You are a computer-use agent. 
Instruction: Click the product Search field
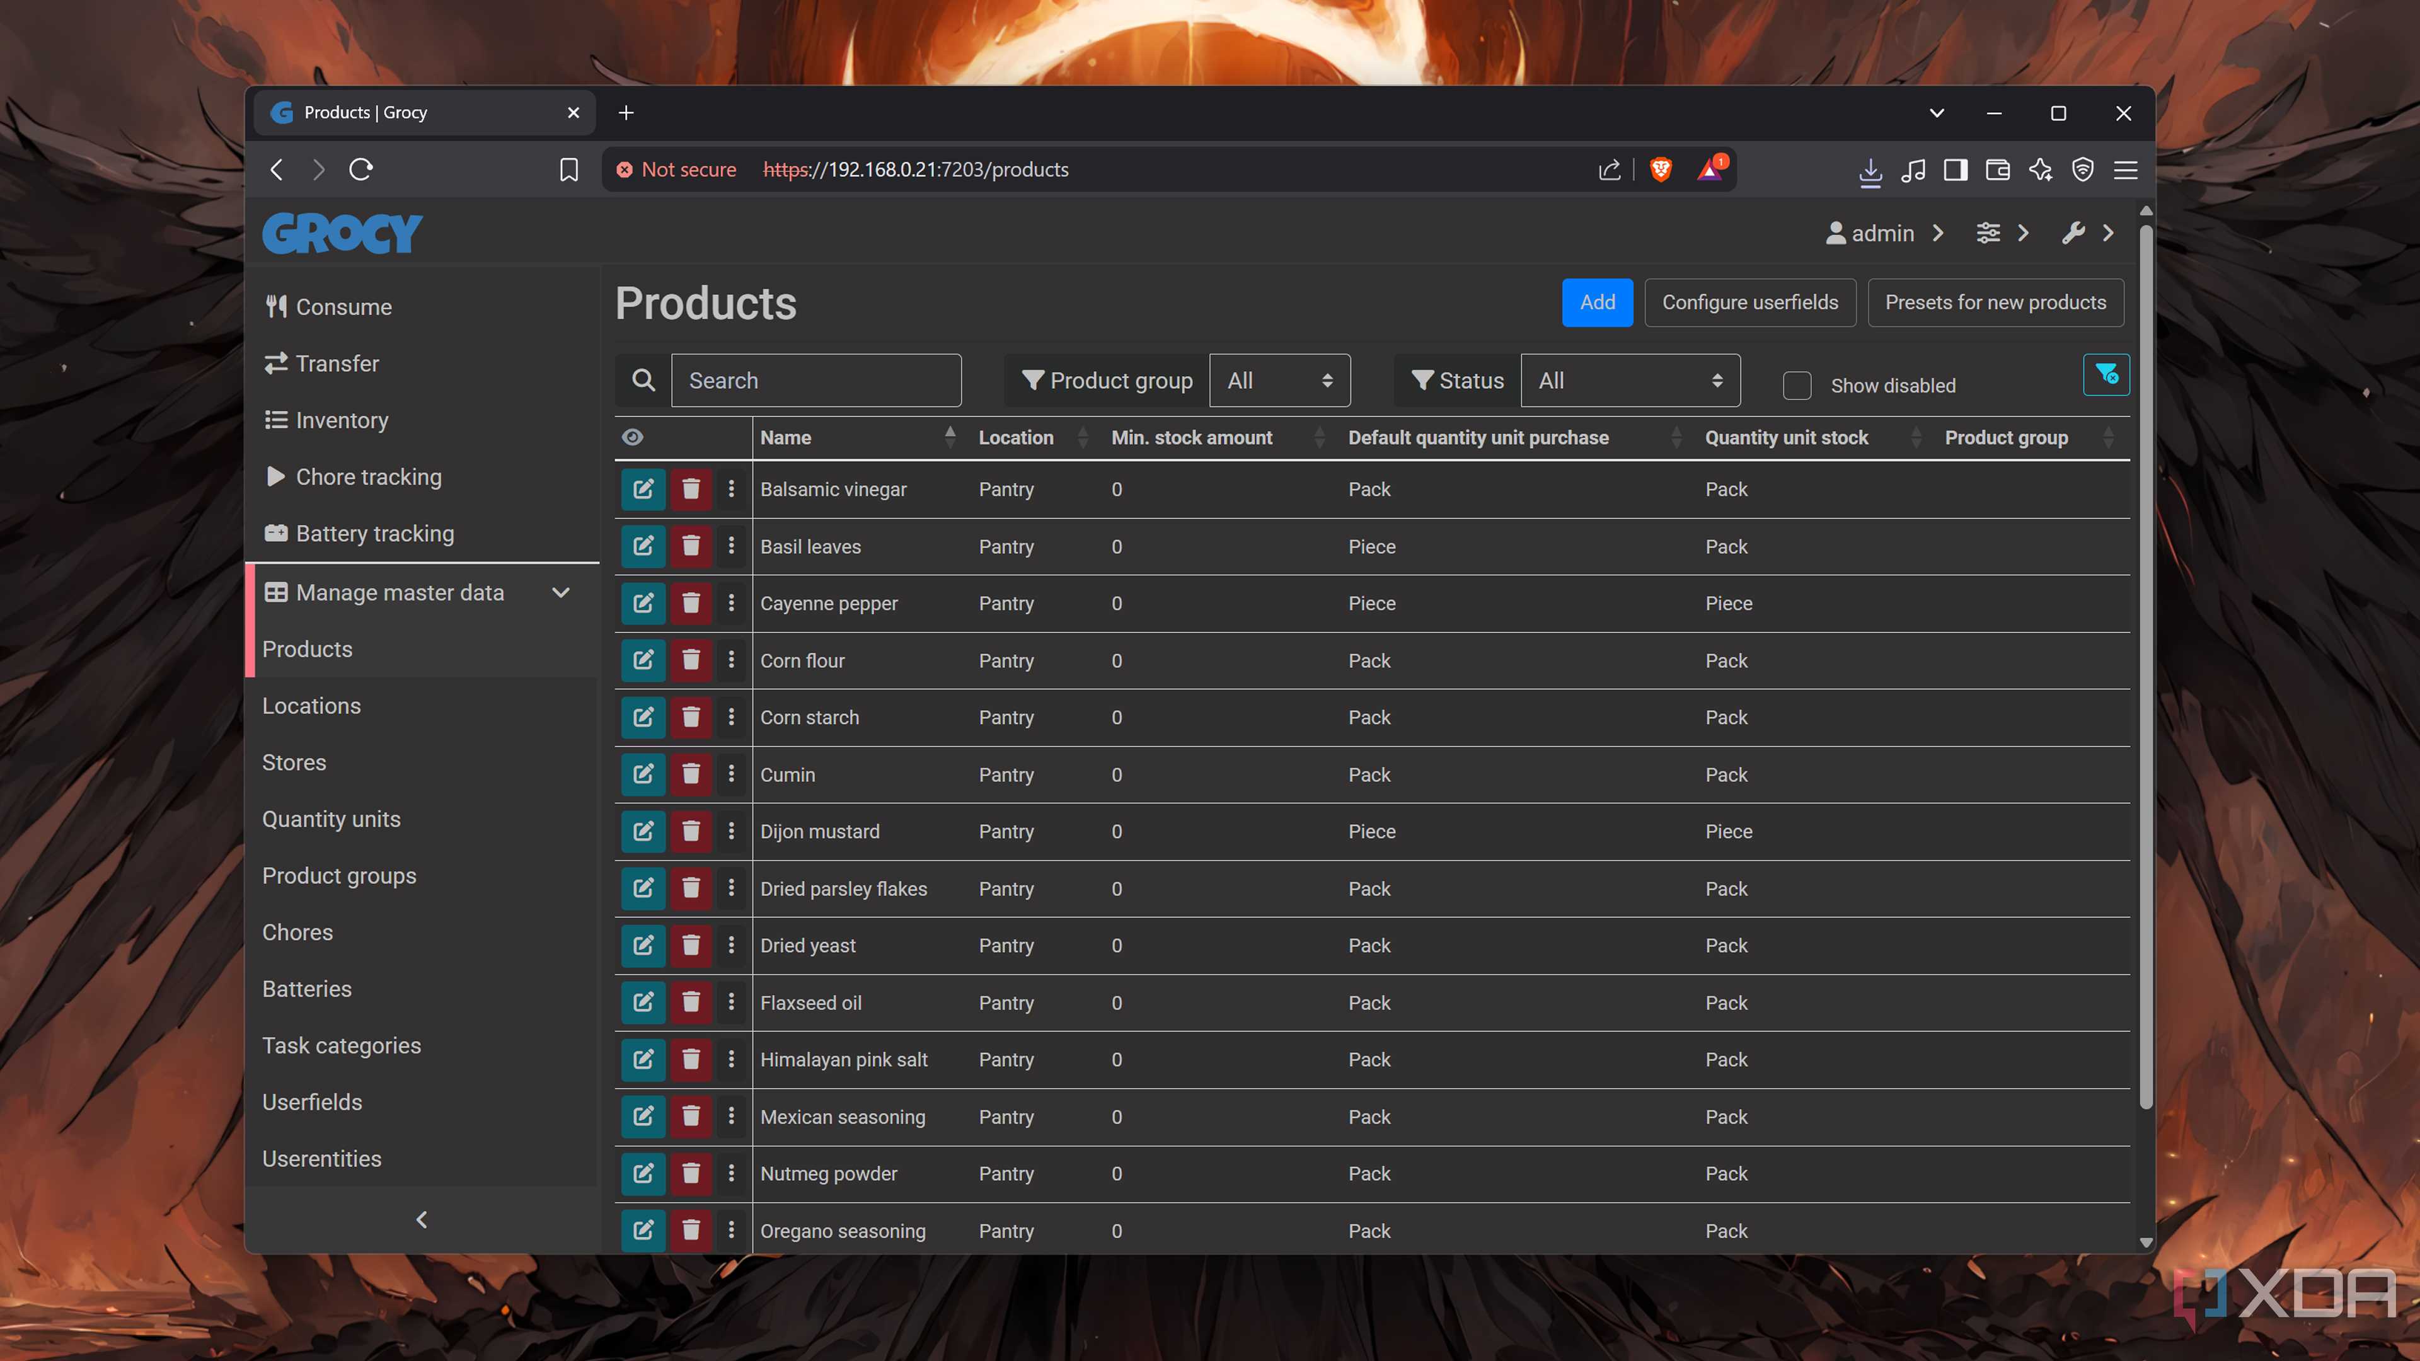coord(815,381)
